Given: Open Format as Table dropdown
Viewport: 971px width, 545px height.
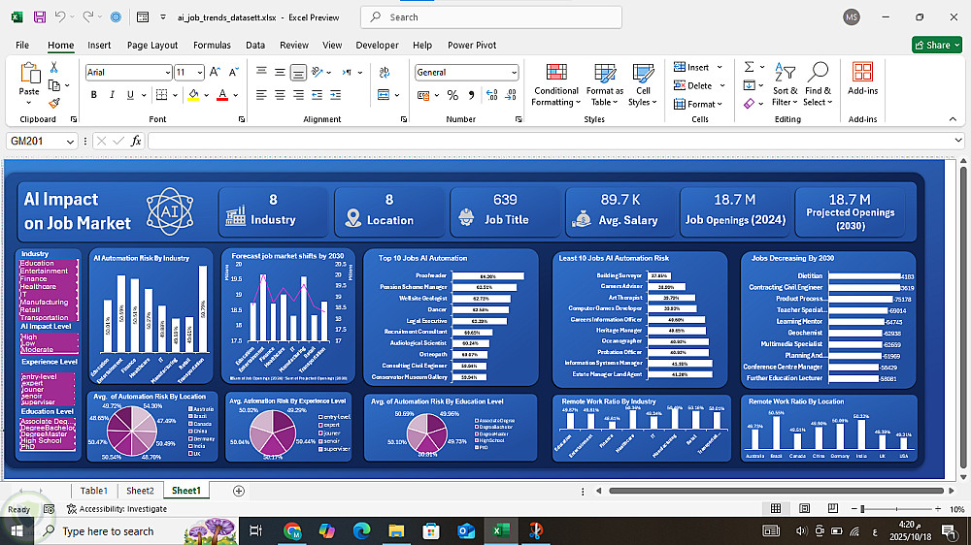Looking at the screenshot, I should (x=604, y=84).
